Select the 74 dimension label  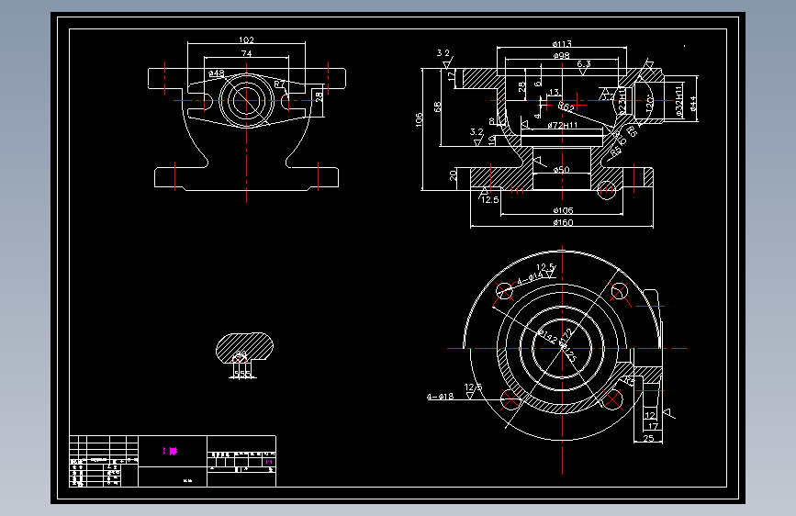click(x=246, y=53)
